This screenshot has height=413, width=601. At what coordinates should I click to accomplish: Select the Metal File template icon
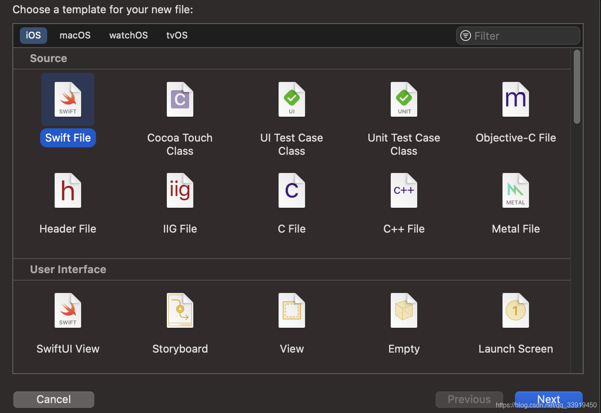click(x=516, y=190)
